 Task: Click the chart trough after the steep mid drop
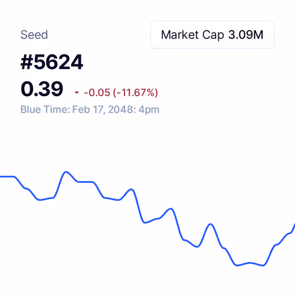coord(146,222)
